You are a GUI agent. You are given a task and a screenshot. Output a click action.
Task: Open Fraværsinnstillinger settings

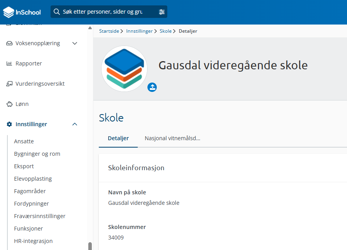point(40,216)
